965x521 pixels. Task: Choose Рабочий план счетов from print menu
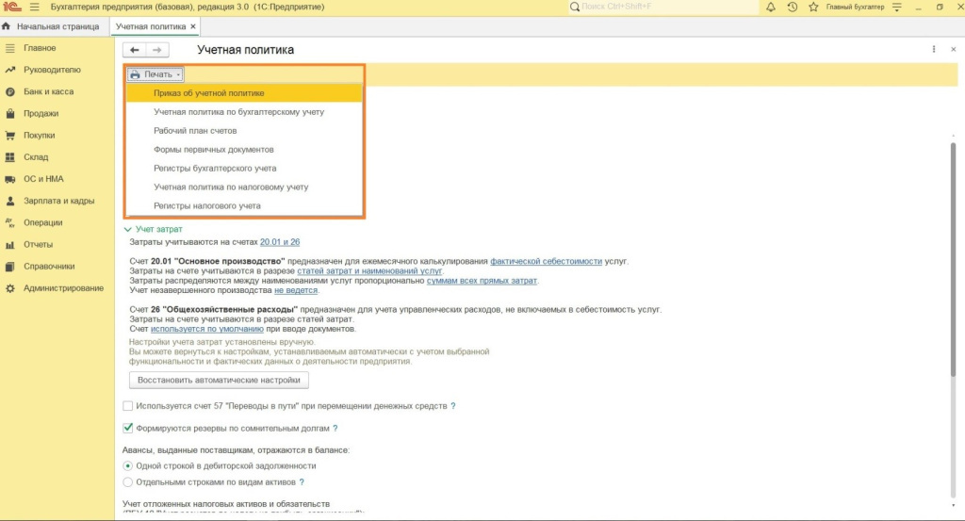click(195, 131)
